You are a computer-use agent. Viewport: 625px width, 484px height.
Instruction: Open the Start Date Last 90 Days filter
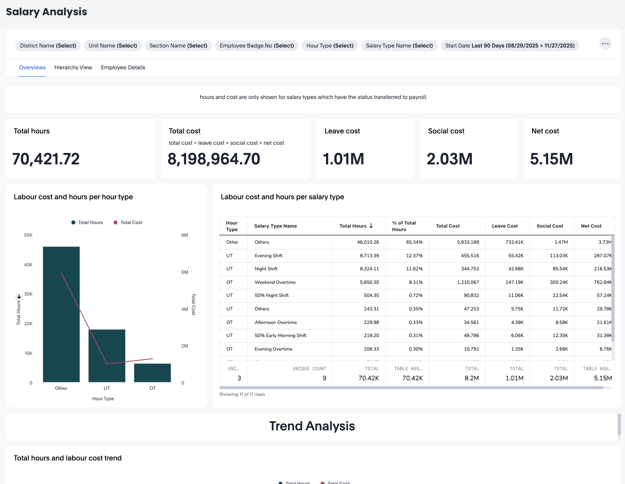pos(510,46)
